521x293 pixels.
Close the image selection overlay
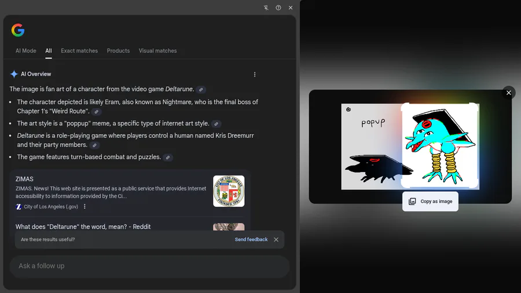(x=509, y=93)
